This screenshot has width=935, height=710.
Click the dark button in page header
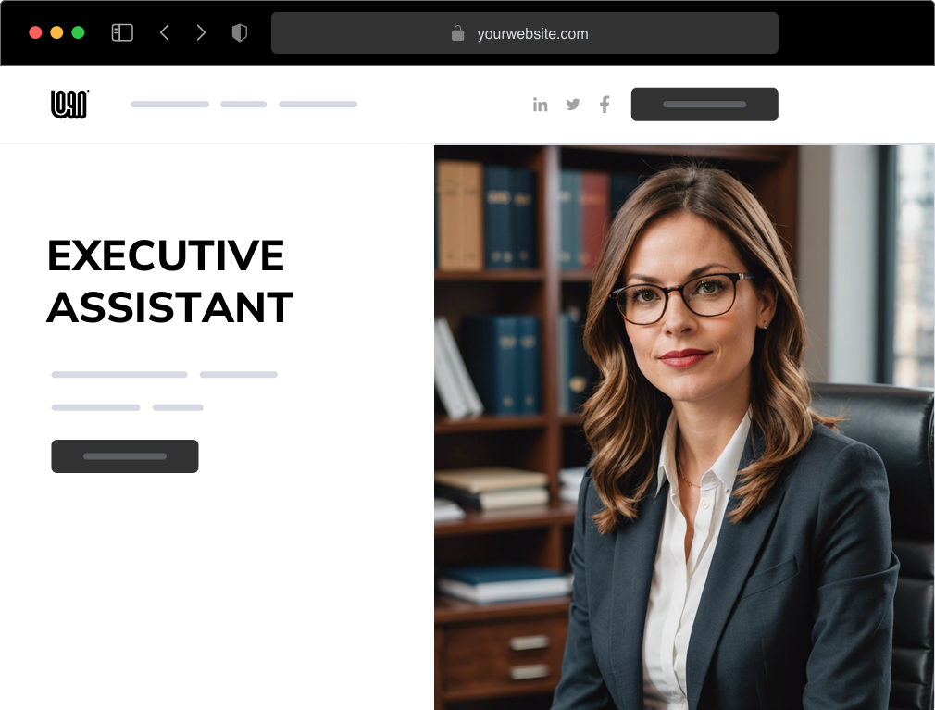[704, 105]
